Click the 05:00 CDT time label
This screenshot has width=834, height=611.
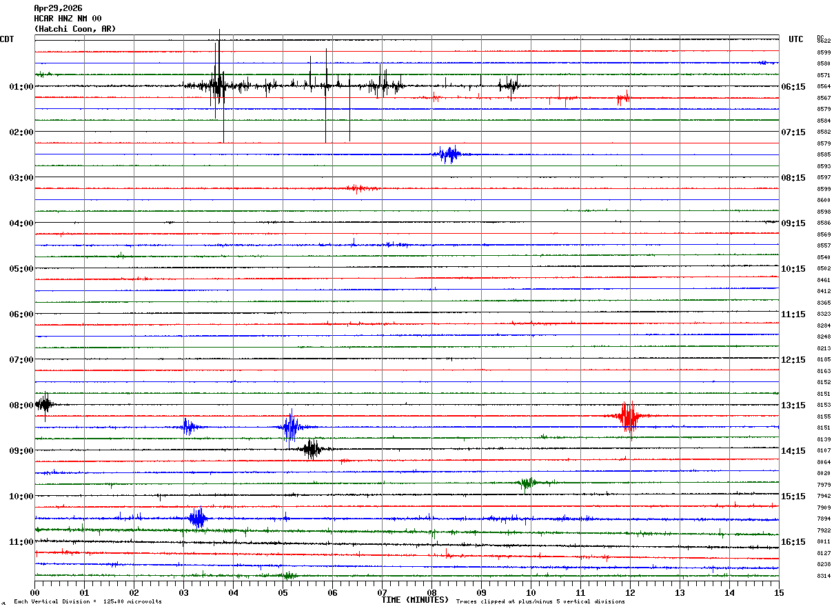(21, 269)
